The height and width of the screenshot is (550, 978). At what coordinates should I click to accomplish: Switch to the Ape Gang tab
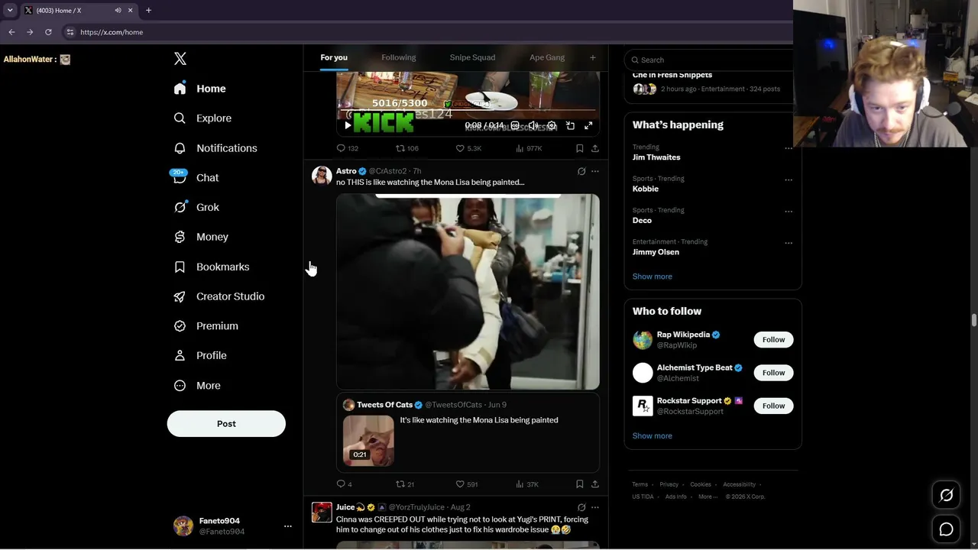(x=547, y=57)
